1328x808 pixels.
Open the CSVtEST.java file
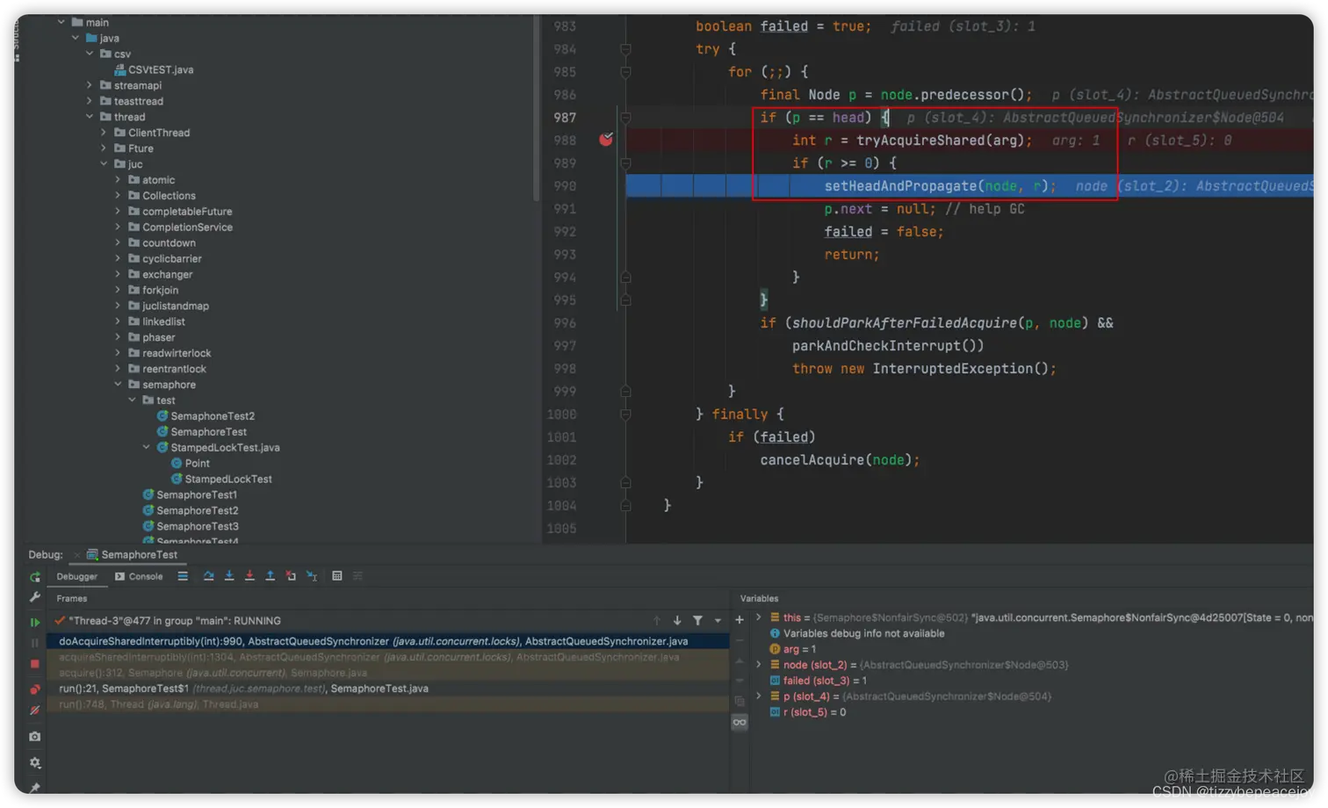point(154,69)
